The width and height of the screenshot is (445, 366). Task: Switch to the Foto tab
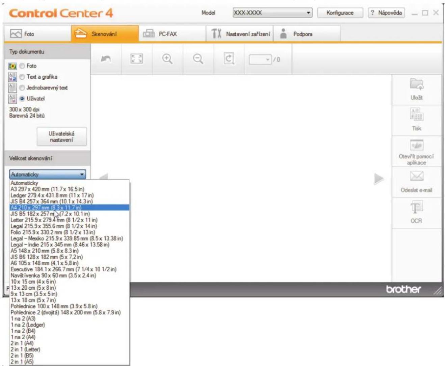tap(37, 34)
